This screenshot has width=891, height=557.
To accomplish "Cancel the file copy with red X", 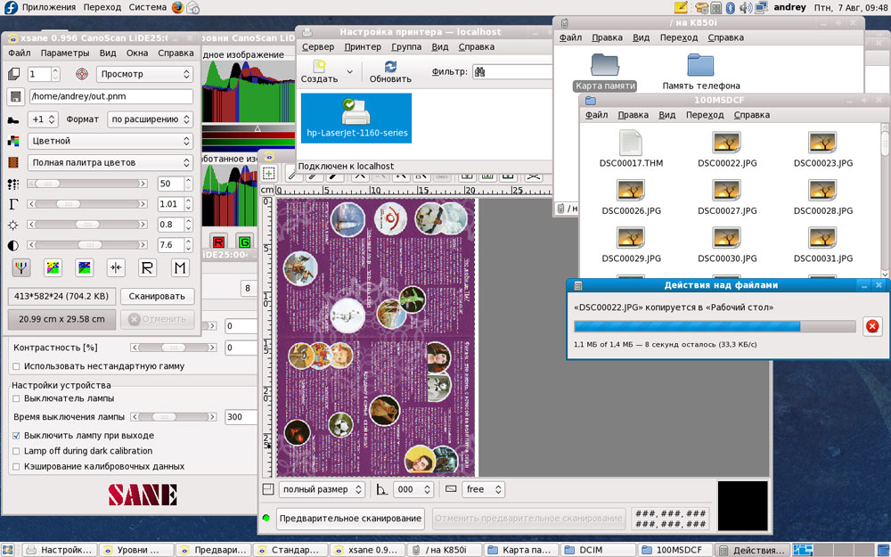I will (x=872, y=325).
